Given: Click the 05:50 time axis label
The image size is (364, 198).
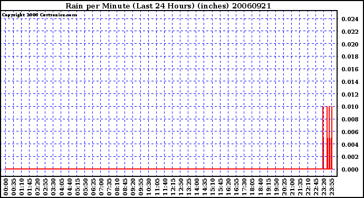Looking at the screenshot, I should click(x=85, y=187).
